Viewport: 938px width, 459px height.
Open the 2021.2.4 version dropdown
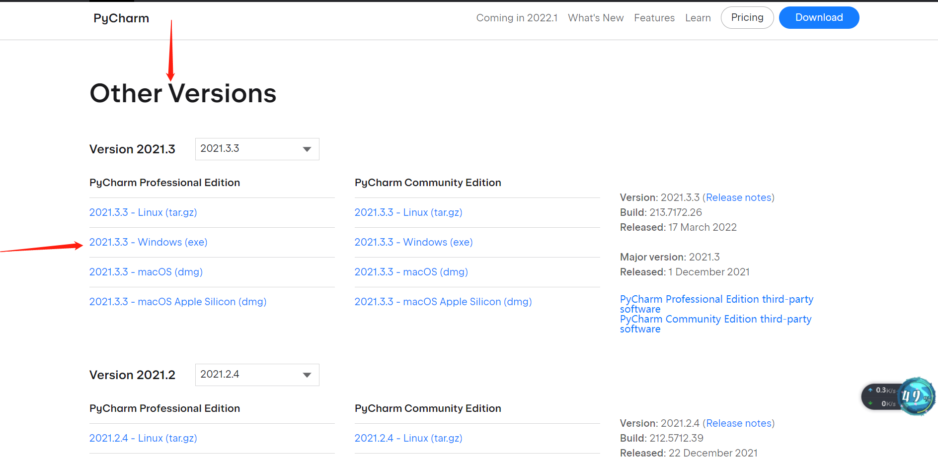coord(257,375)
